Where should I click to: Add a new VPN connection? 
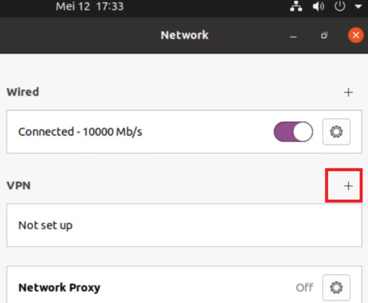[348, 186]
